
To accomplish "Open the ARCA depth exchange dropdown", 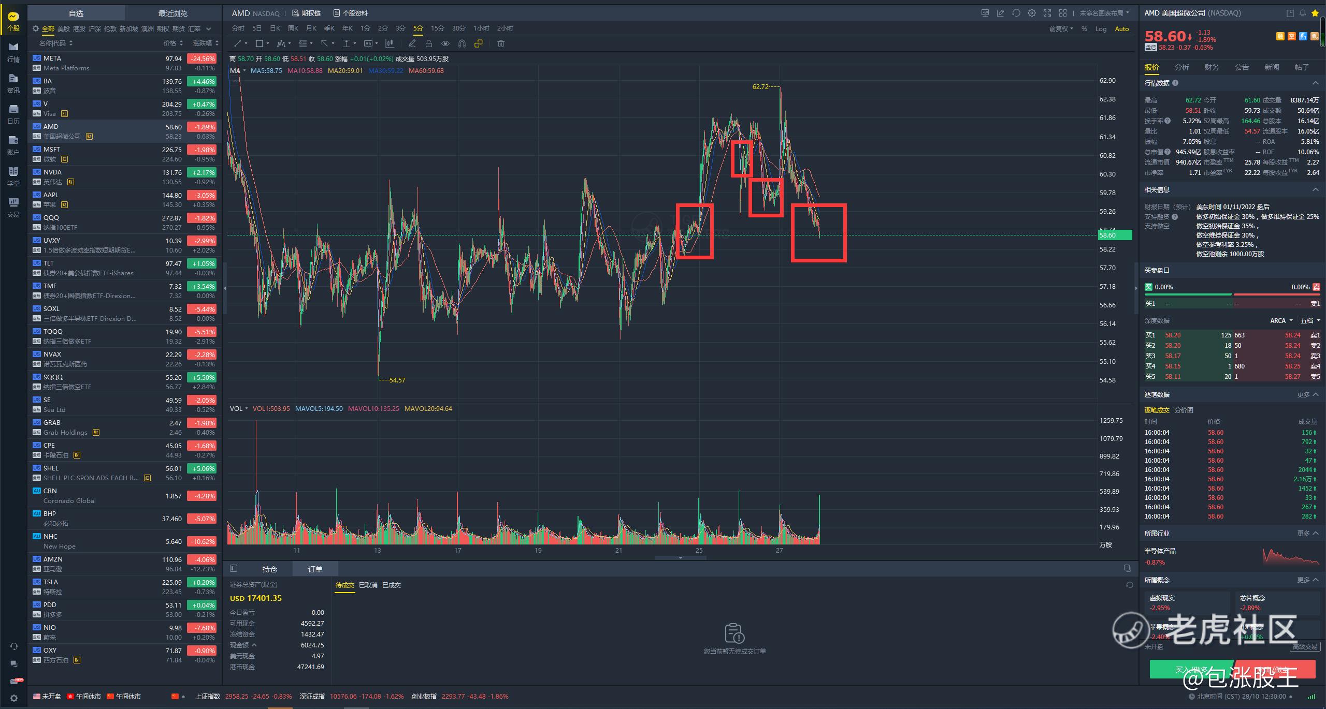I will click(x=1281, y=320).
